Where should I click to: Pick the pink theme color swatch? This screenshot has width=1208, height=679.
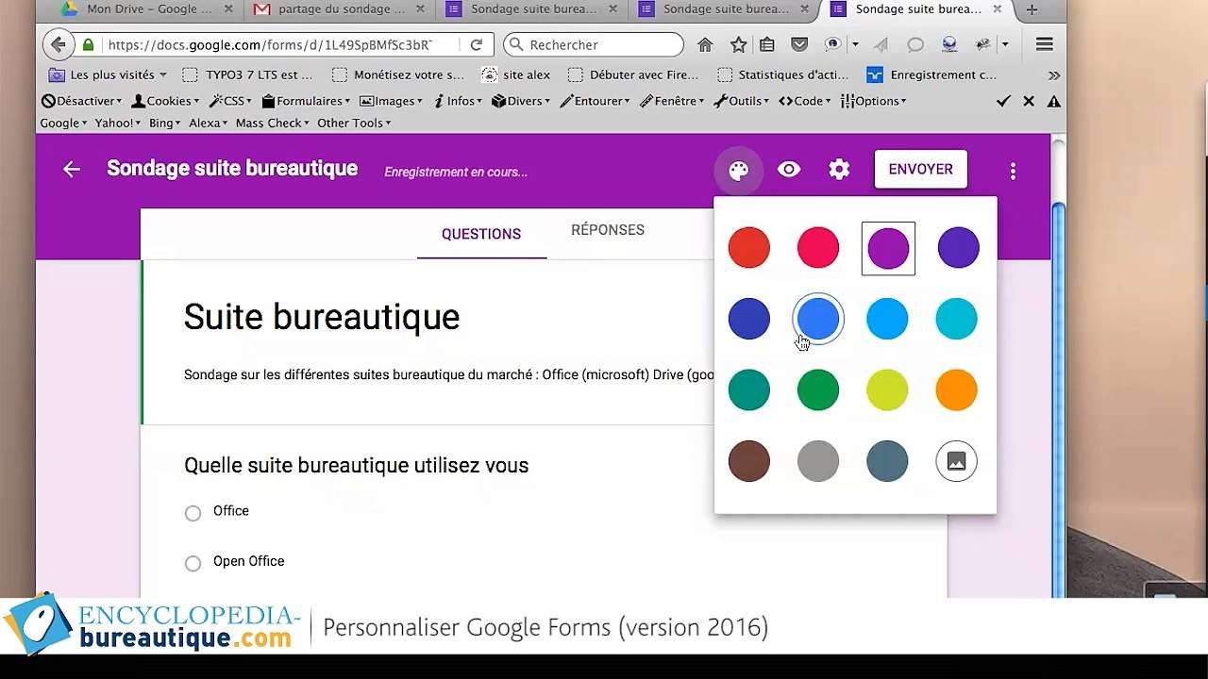tap(818, 248)
